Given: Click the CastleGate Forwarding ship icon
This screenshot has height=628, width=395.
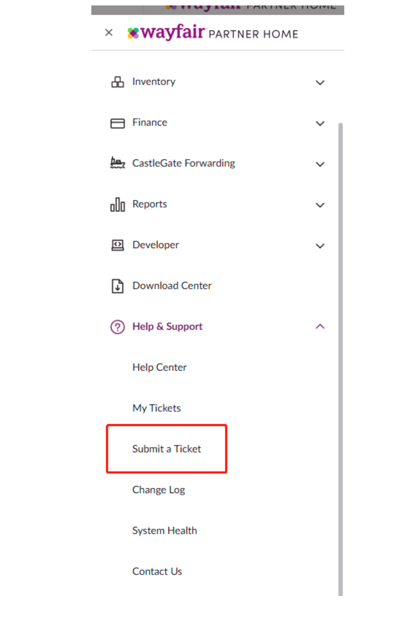Looking at the screenshot, I should (x=117, y=163).
